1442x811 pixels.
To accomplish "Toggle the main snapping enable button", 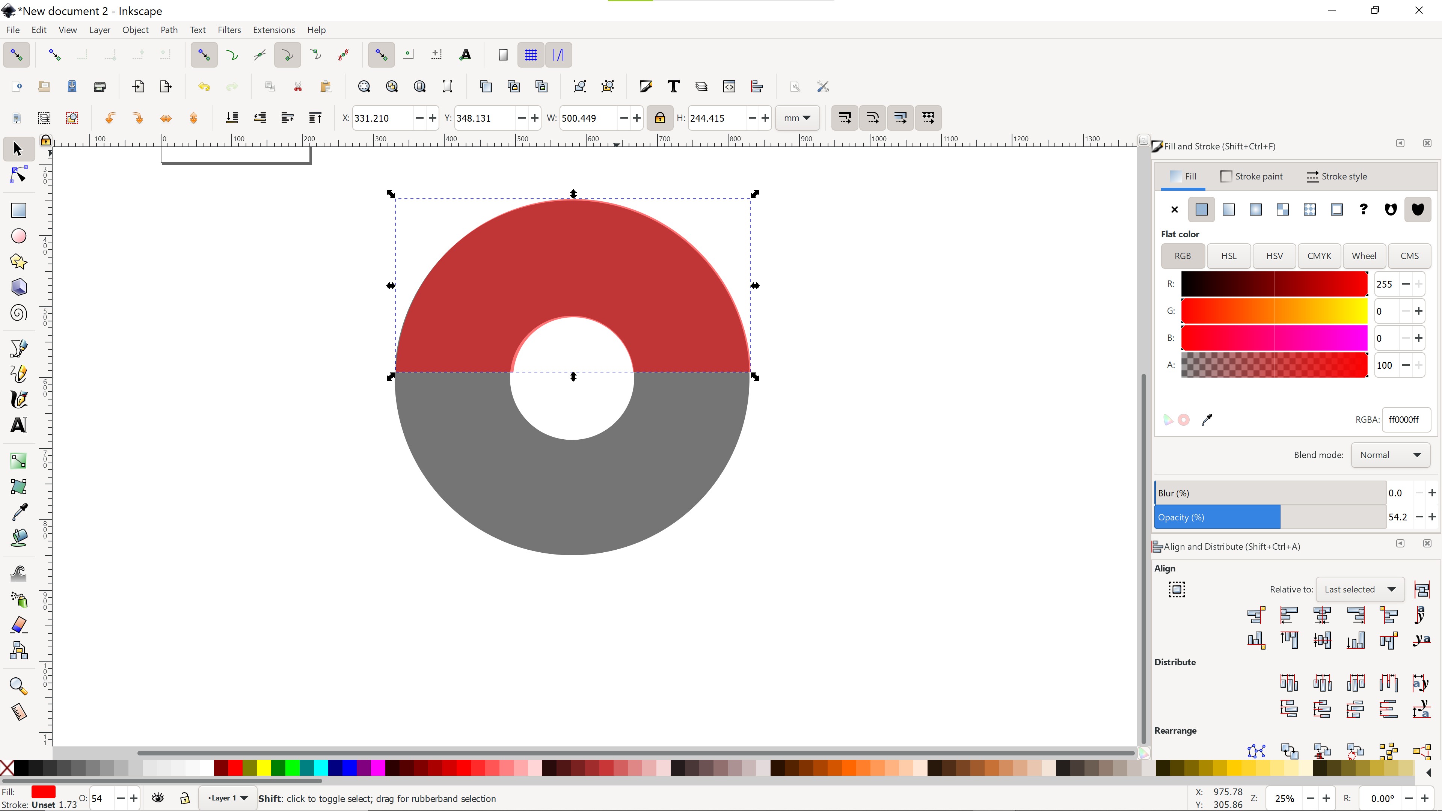I will tap(16, 55).
